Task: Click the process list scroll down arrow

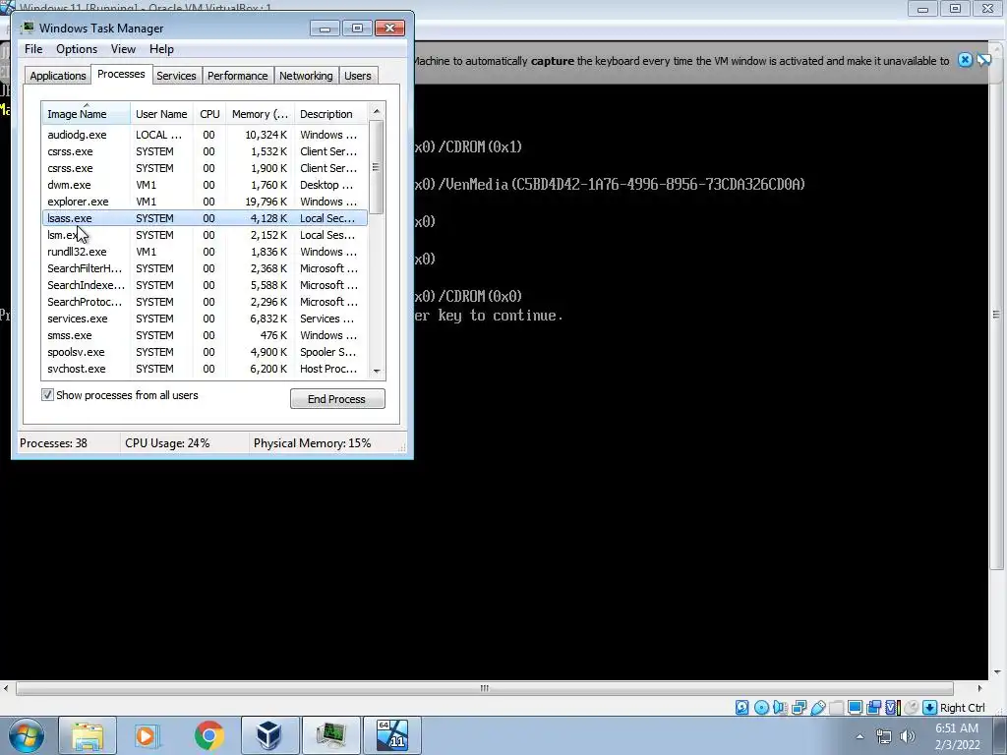Action: pyautogui.click(x=377, y=371)
